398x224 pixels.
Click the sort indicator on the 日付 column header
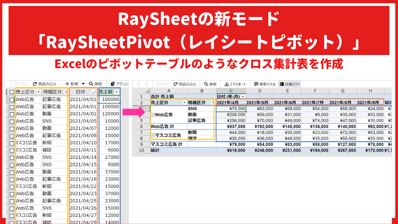pyautogui.click(x=94, y=92)
